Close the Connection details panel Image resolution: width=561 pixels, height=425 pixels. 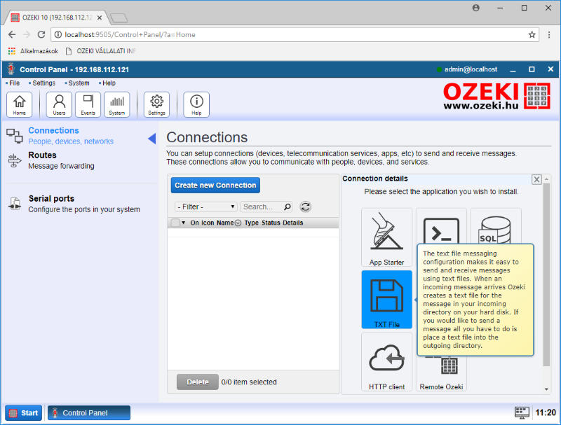pyautogui.click(x=536, y=179)
